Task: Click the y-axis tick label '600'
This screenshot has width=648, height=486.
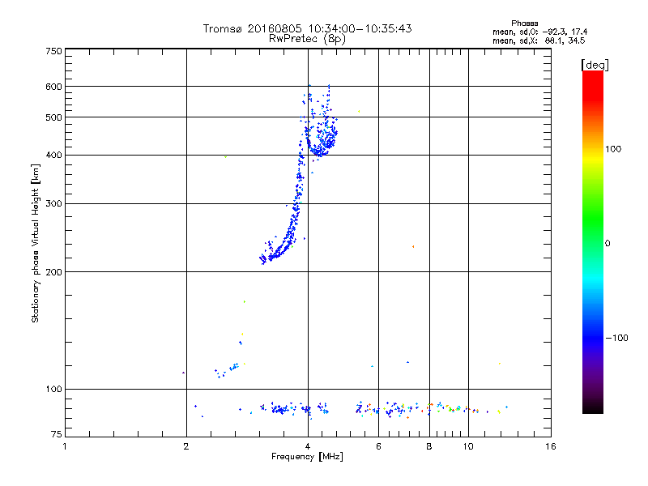Action: pyautogui.click(x=53, y=87)
